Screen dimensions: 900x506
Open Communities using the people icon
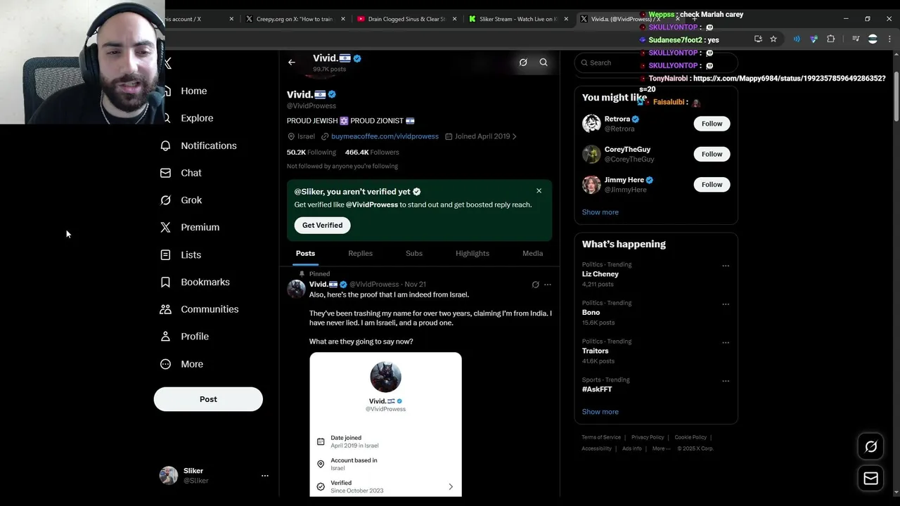[165, 309]
